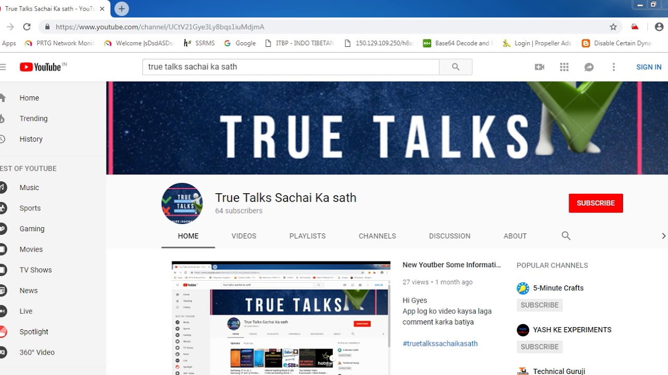Open the ABOUT tab
Viewport: 668px width, 375px height.
tap(515, 236)
